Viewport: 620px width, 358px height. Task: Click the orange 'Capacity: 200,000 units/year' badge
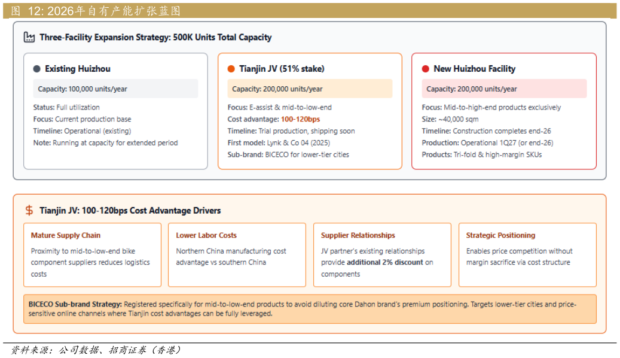click(x=310, y=89)
